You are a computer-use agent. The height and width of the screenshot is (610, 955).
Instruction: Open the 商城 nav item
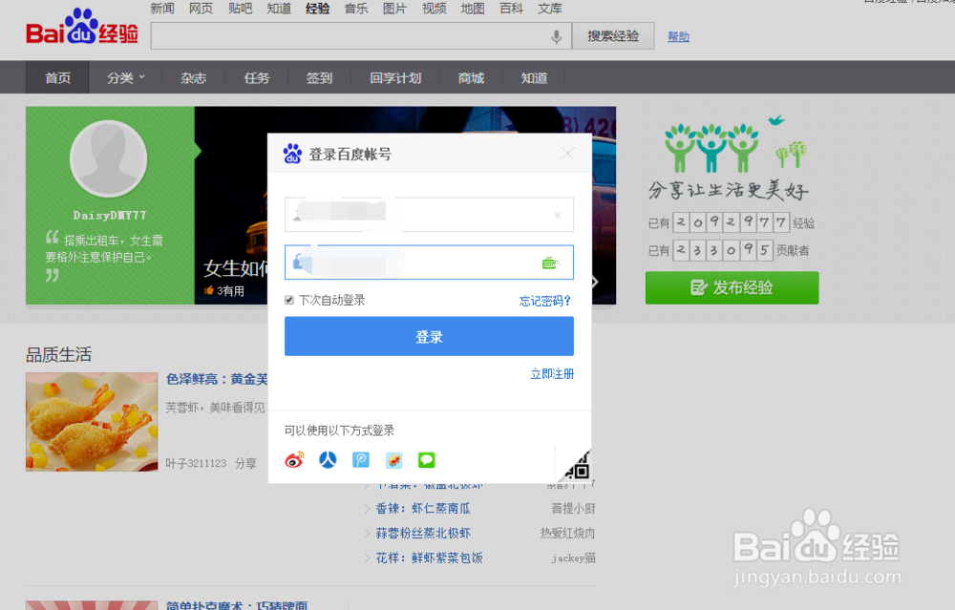(472, 78)
